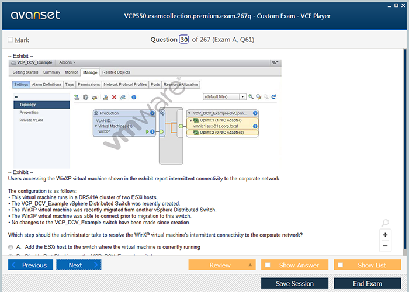The width and height of the screenshot is (409, 292).
Task: Open the Related Objects tab
Action: 116,72
